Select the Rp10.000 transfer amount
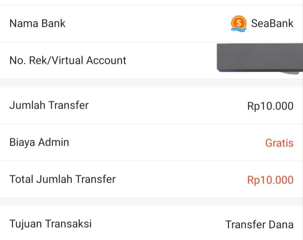The width and height of the screenshot is (303, 240). coord(270,106)
